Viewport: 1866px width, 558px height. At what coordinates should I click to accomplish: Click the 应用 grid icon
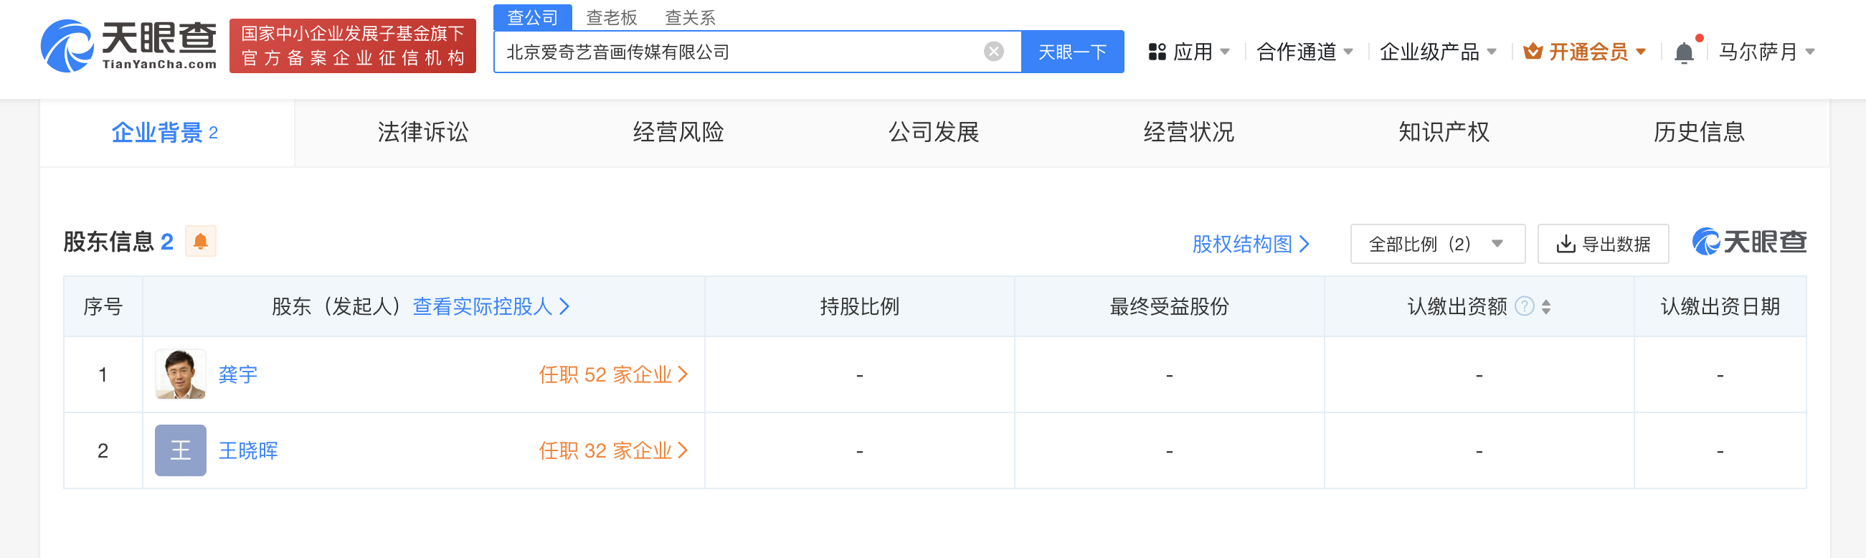[1157, 52]
